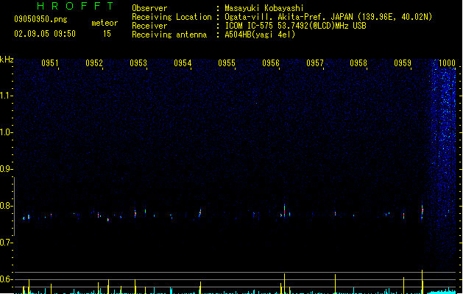Click the 0.9 kHz axis label
463x294 pixels.
coord(6,169)
